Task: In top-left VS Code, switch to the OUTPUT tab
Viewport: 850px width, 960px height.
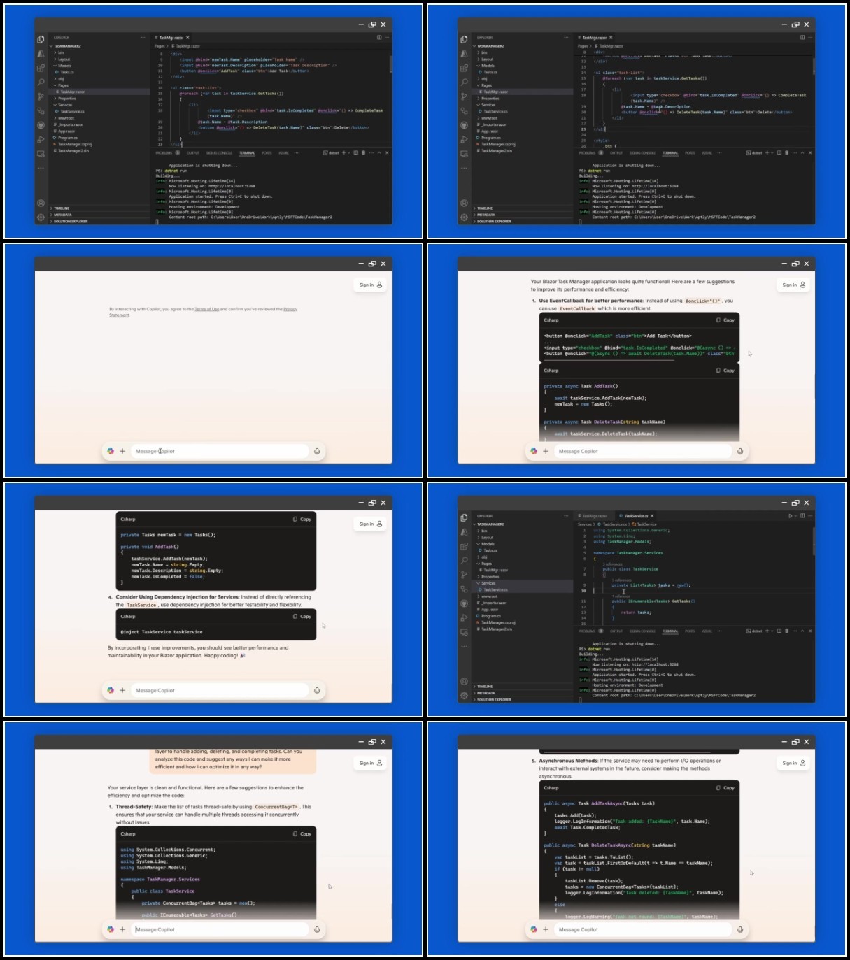Action: click(193, 152)
